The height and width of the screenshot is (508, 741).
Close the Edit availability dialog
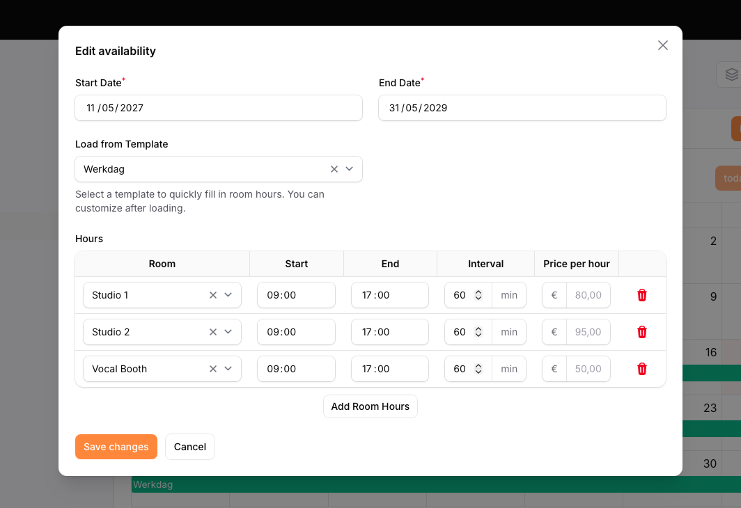tap(663, 45)
